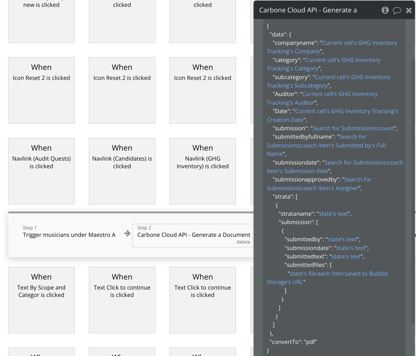Select the Navlink (Audit Quests) is clicked event
Viewport: 416px width, 356px height.
[x=41, y=171]
